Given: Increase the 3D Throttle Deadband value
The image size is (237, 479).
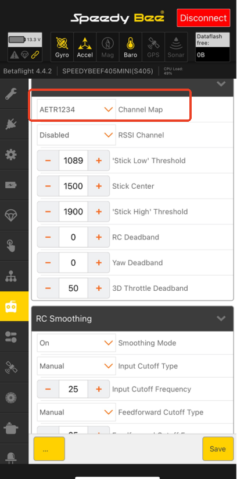Looking at the screenshot, I should click(99, 288).
